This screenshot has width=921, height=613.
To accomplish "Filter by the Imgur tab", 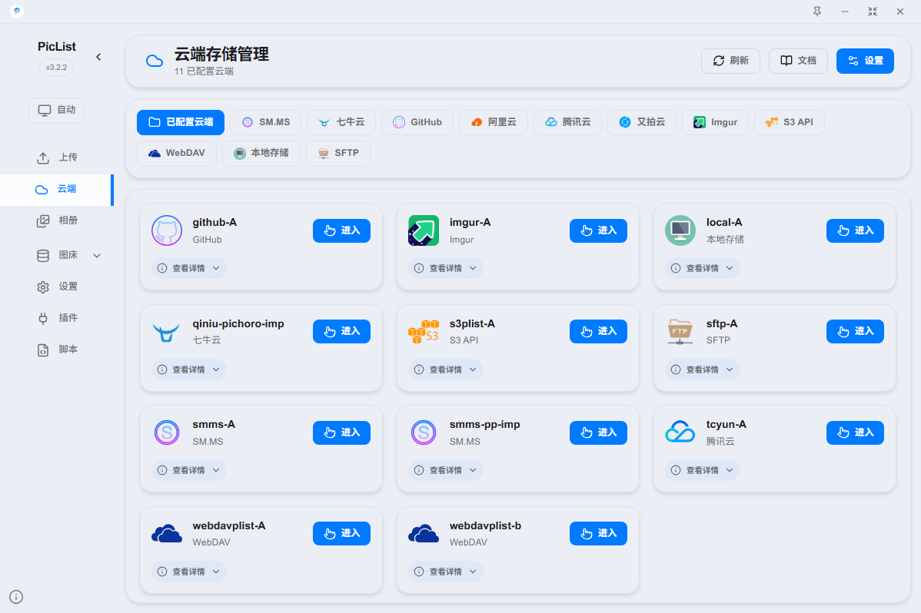I will coord(716,122).
